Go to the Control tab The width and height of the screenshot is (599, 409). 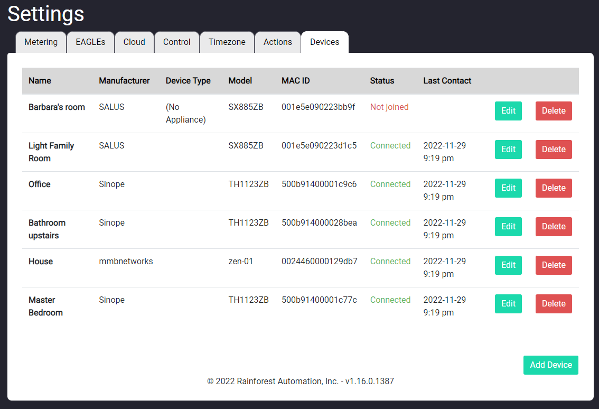176,42
